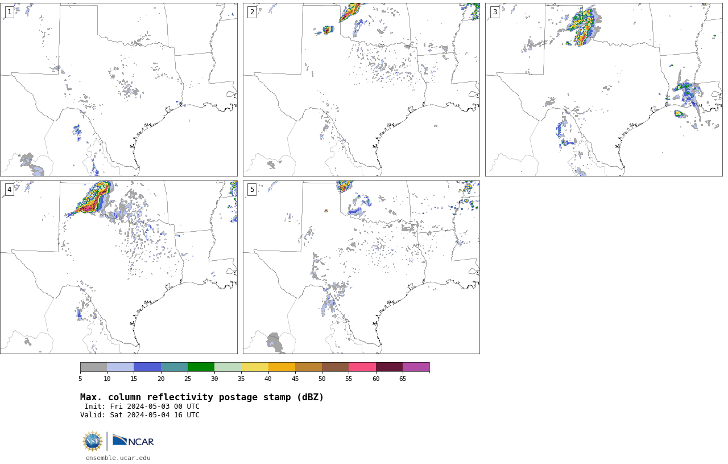Viewport: 728px width, 464px height.
Task: Open ensemble member 2 reflectivity map
Action: tap(361, 89)
